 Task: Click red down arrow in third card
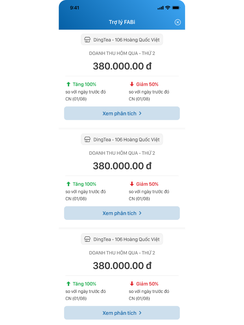click(x=132, y=284)
